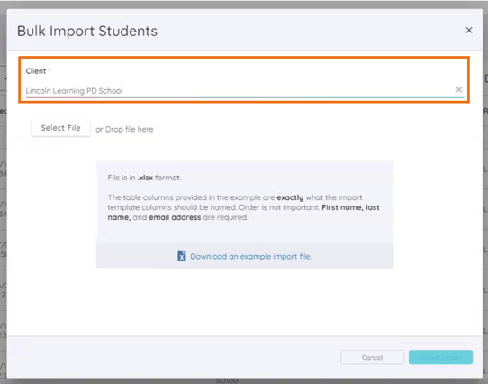
Task: Click the Client field label
Action: 36,71
